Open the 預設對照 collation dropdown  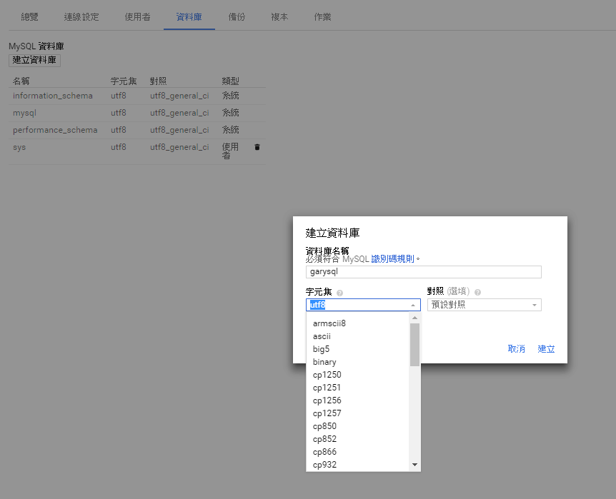pyautogui.click(x=485, y=305)
